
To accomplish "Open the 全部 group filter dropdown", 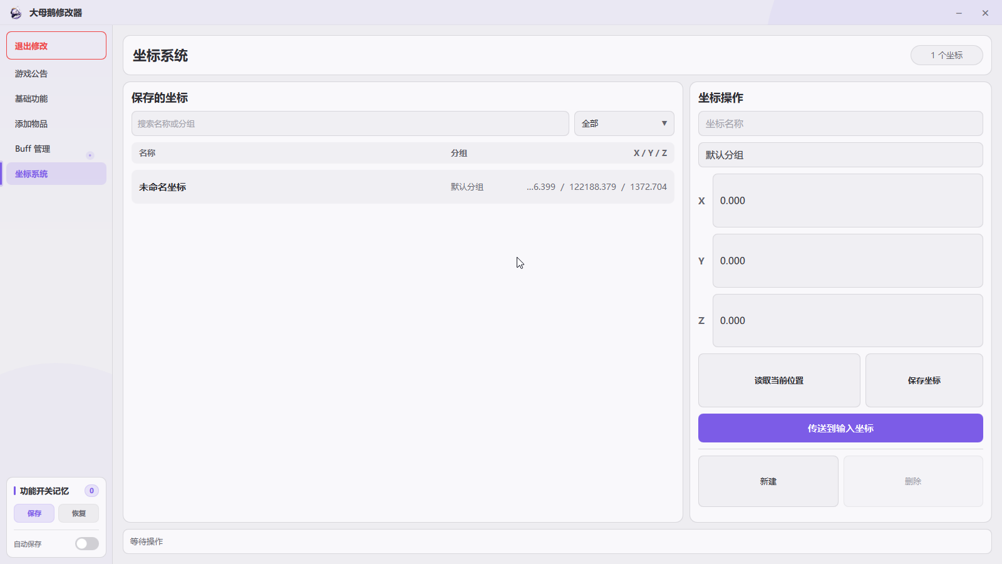I will coord(624,123).
